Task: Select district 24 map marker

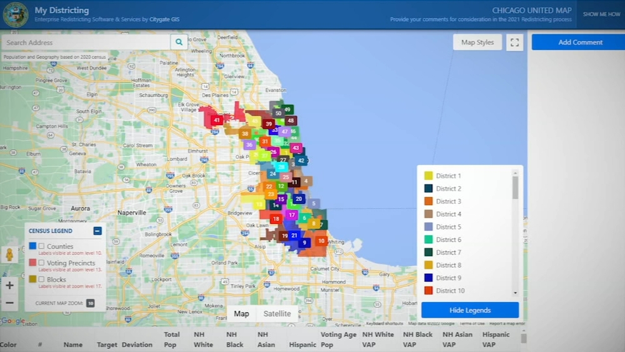Action: (x=272, y=173)
